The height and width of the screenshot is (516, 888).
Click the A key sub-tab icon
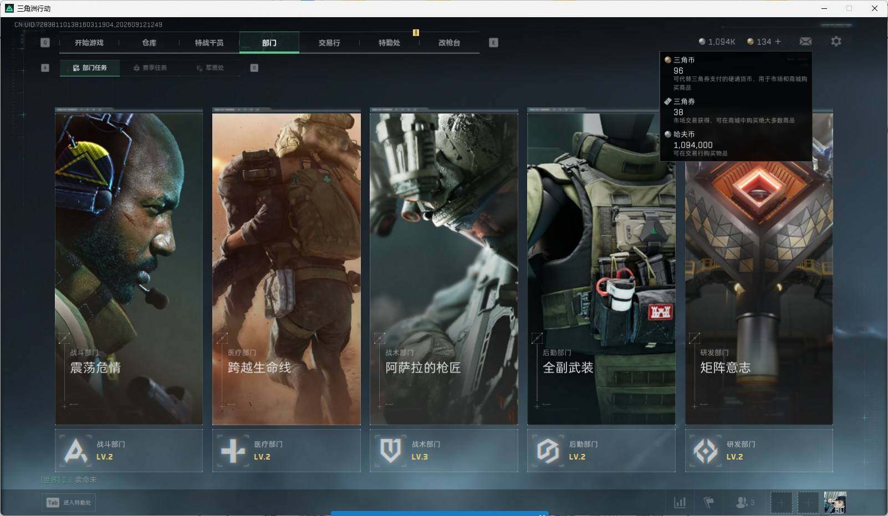coord(45,68)
